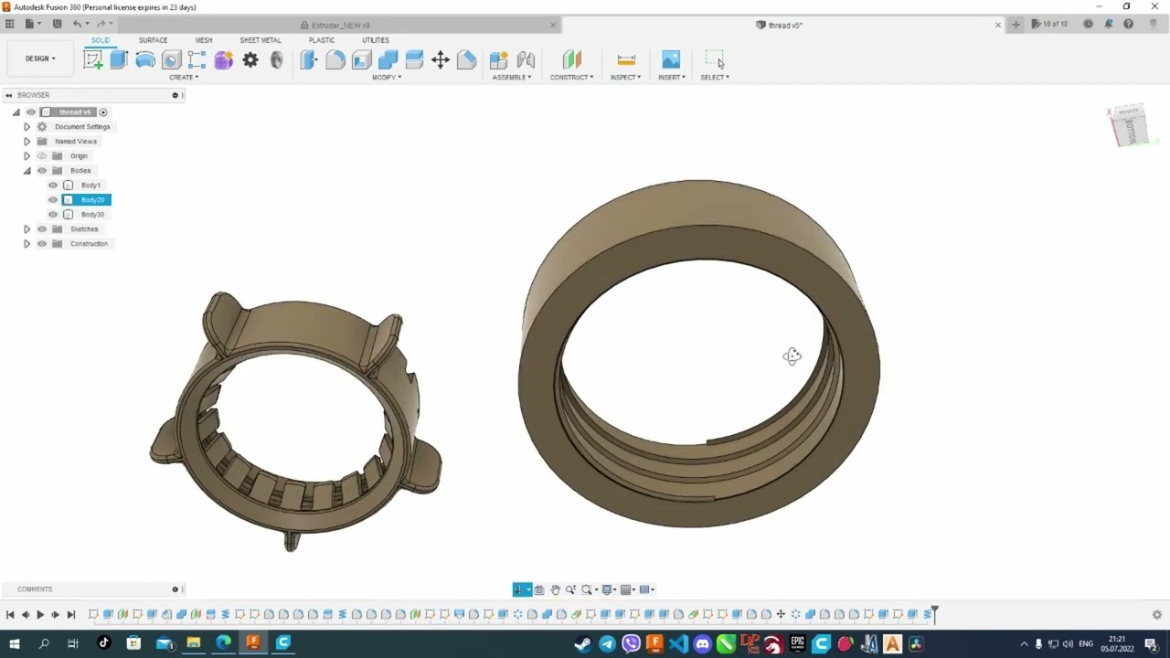Image resolution: width=1170 pixels, height=658 pixels.
Task: Select the Insert Image tool
Action: (671, 60)
